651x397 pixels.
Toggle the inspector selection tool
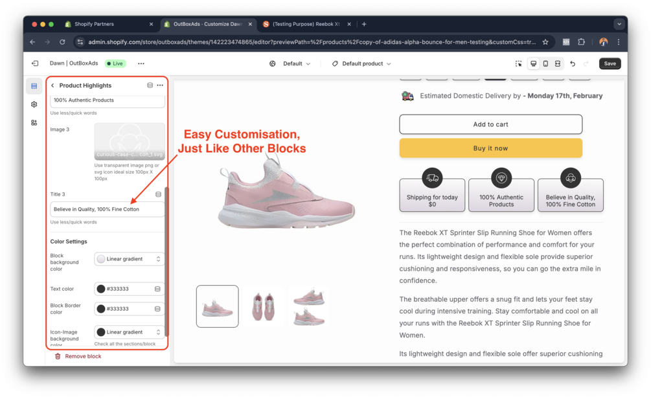tap(519, 63)
